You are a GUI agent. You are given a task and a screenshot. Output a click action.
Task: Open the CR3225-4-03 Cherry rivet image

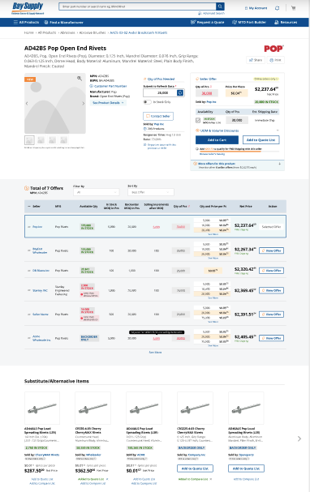pos(195,408)
